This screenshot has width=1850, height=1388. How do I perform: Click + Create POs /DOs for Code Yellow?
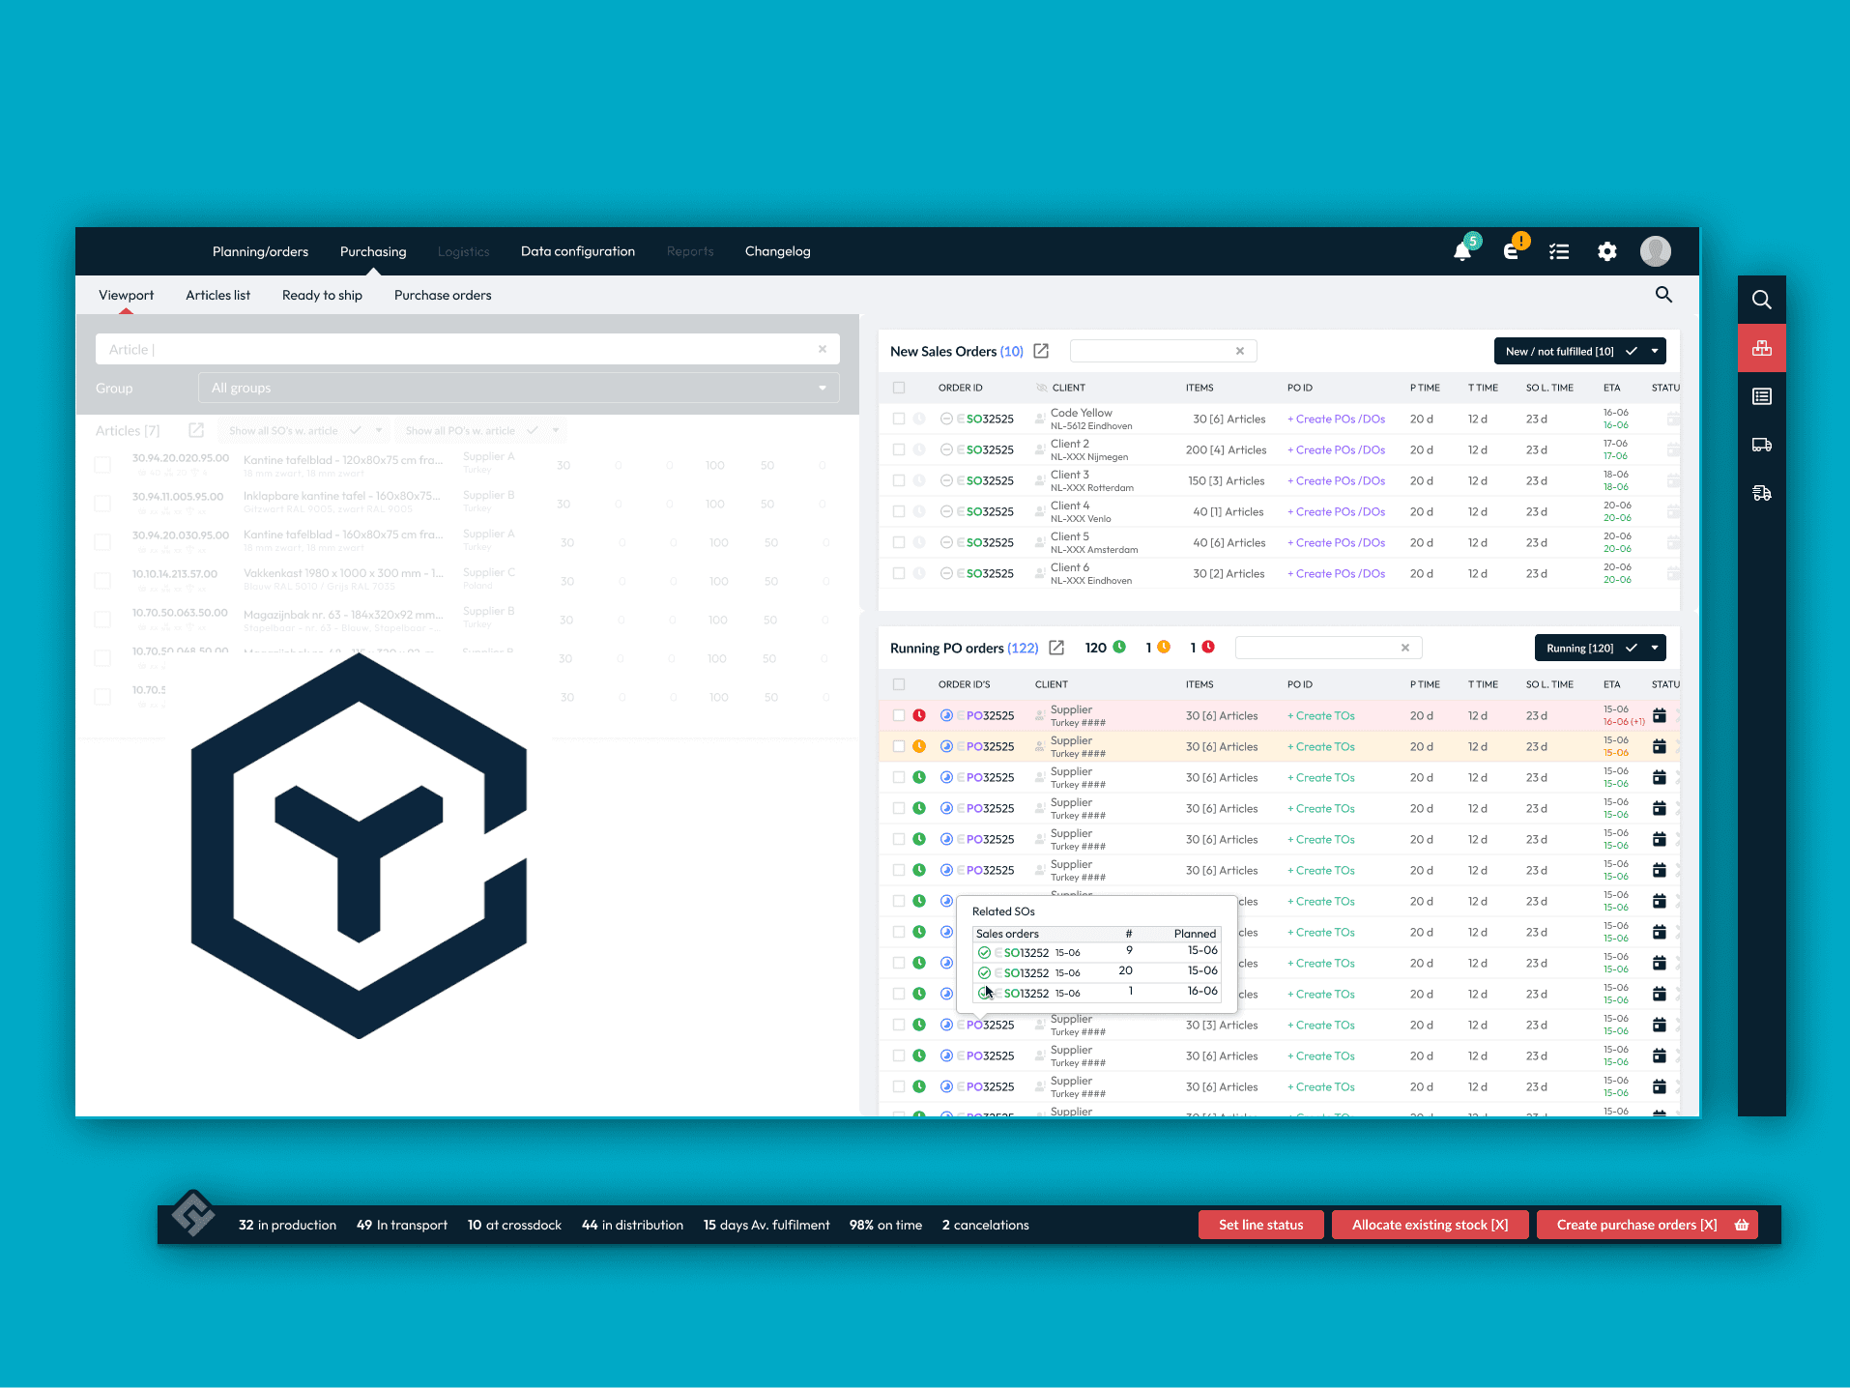click(1337, 419)
